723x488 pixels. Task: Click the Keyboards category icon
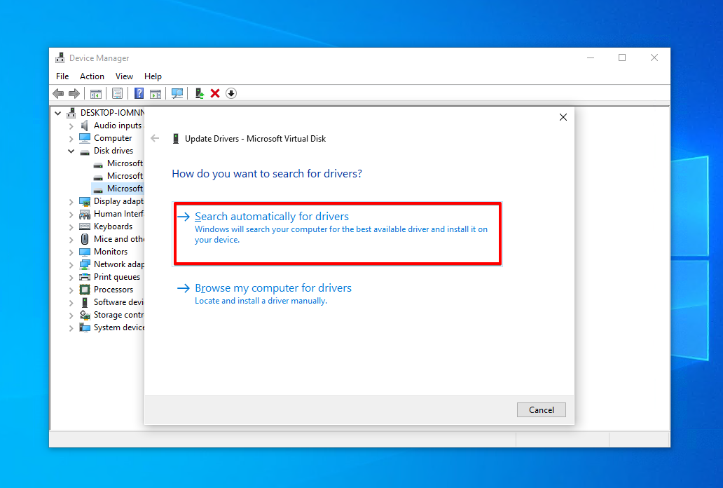coord(84,226)
